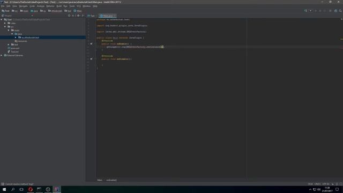Open the Edit menu
Viewport: 343px width, 193px height.
tap(9, 6)
